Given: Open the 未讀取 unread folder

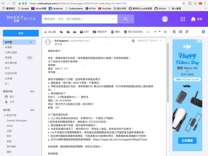Looking at the screenshot, I should [8, 47].
